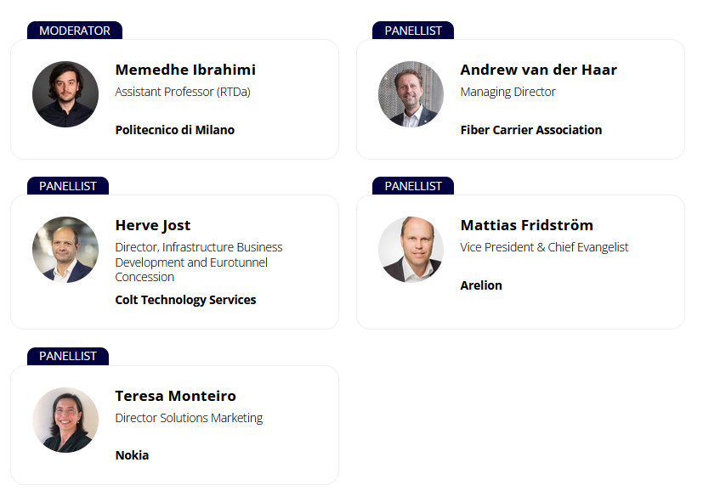This screenshot has height=502, width=703.
Task: Click the MODERATOR badge label
Action: coord(75,31)
